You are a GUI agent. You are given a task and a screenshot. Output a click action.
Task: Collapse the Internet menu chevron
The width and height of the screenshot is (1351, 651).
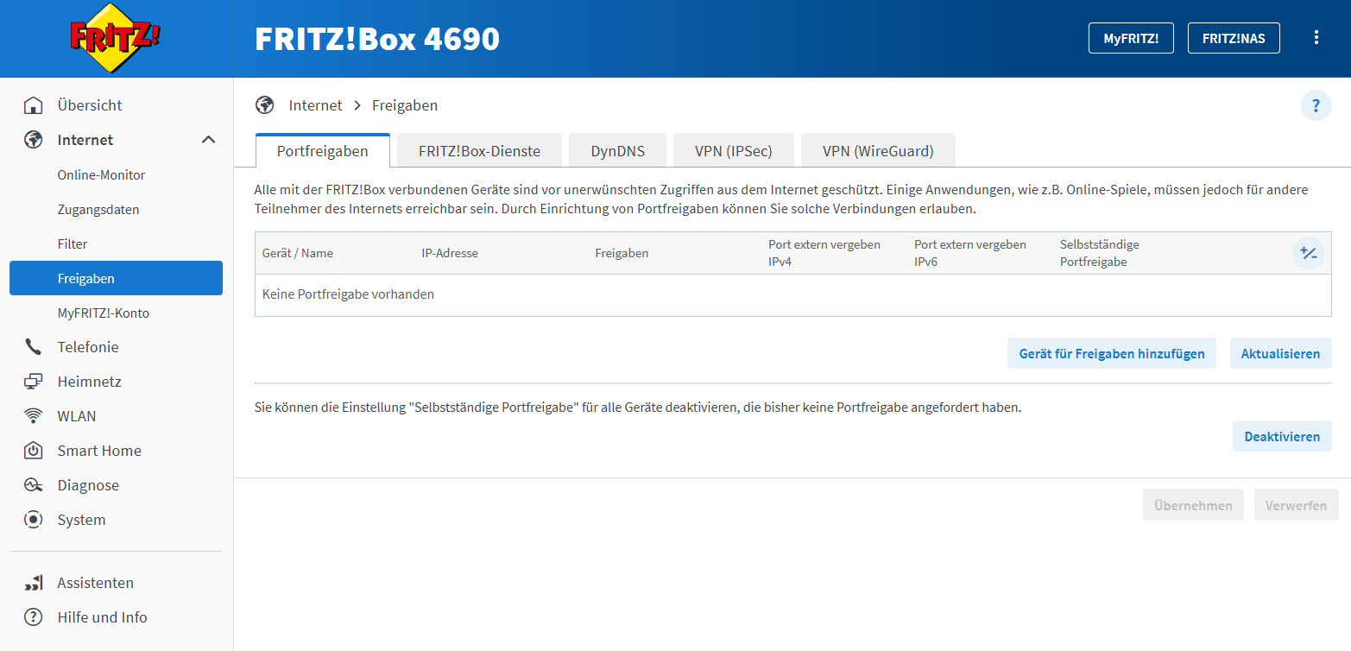[208, 140]
